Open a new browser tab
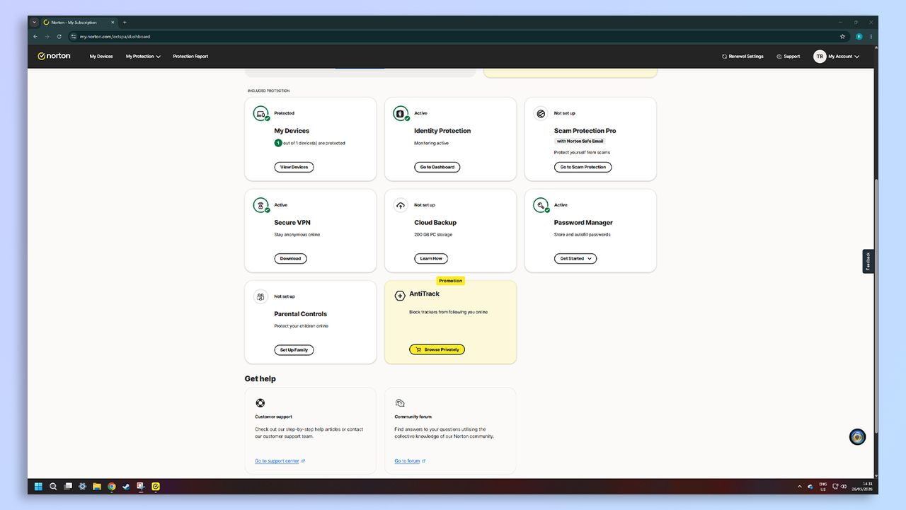Screen dimensions: 906x510 click(125, 22)
